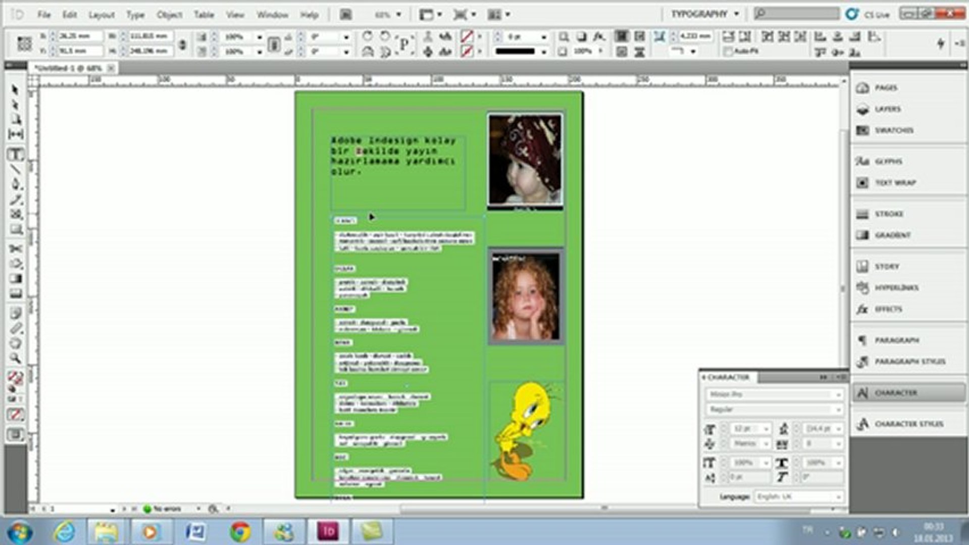Screen dimensions: 969x545
Task: Open the kerning Metrics dropdown
Action: tap(766, 444)
